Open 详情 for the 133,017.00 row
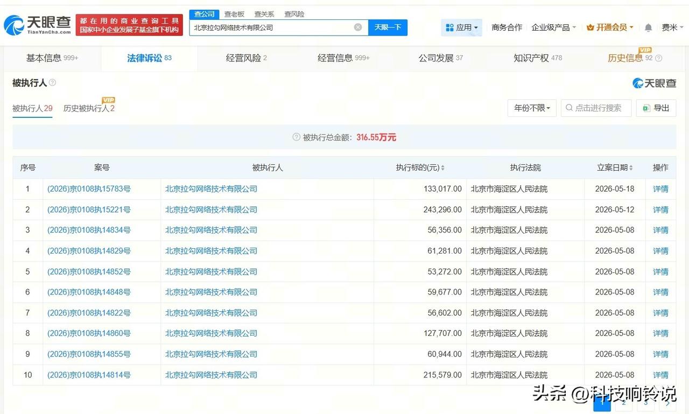The image size is (689, 414). coord(660,189)
